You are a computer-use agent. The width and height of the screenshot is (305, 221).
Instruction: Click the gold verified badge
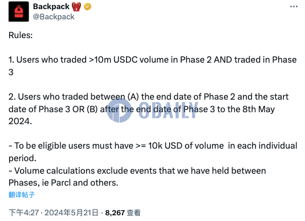88,7
